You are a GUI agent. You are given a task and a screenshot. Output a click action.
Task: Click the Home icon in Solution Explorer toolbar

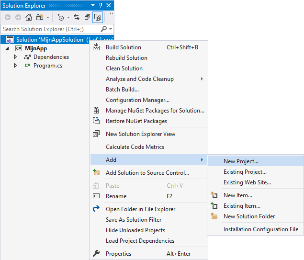click(28, 17)
